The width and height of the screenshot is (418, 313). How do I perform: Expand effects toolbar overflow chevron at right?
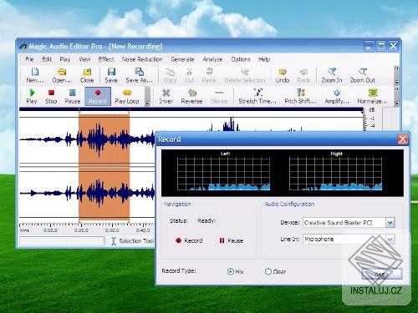[x=397, y=96]
